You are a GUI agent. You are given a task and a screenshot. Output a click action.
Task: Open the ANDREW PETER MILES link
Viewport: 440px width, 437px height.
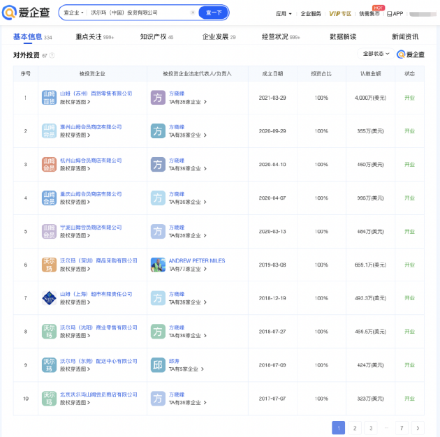[197, 260]
